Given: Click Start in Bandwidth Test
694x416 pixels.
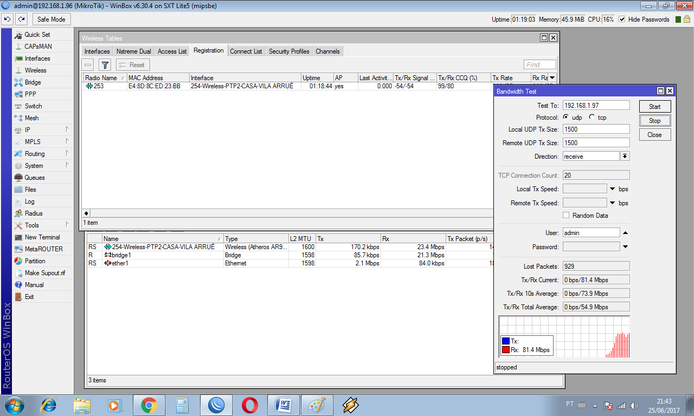Looking at the screenshot, I should tap(655, 106).
